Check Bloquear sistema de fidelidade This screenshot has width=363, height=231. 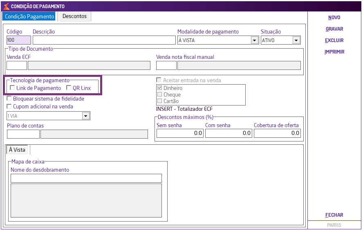click(x=9, y=99)
